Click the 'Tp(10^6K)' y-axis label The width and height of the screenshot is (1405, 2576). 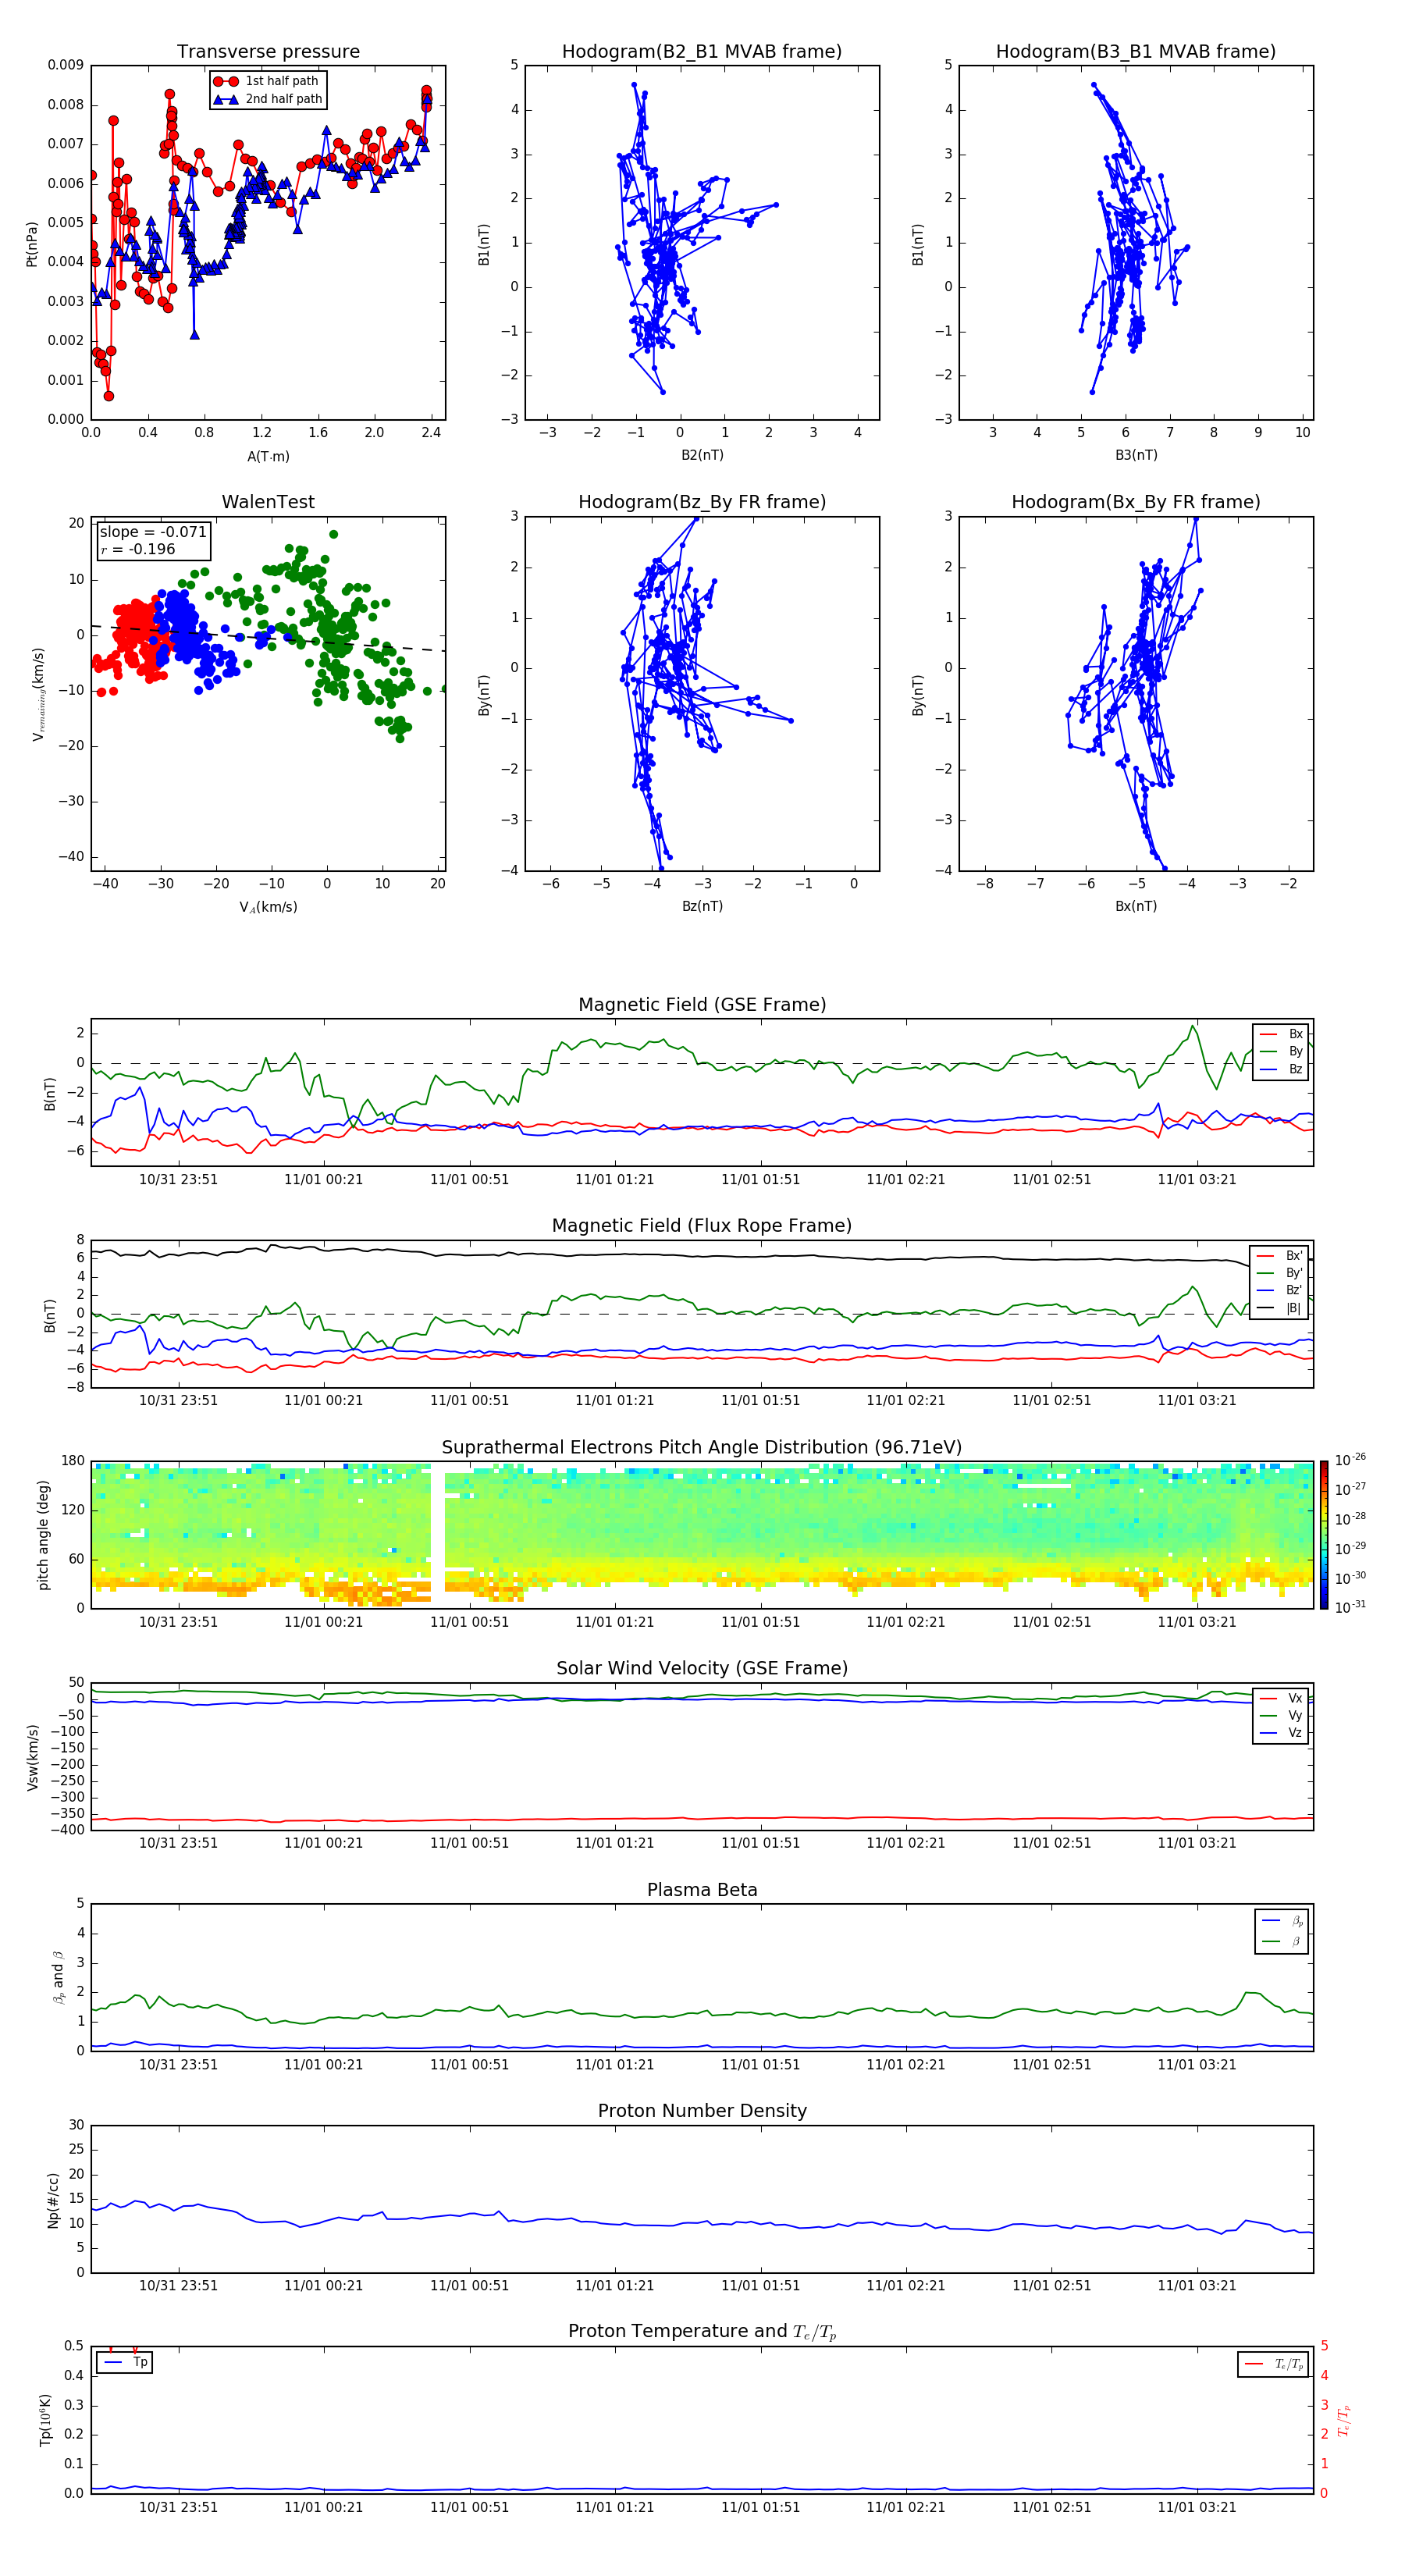(45, 2420)
